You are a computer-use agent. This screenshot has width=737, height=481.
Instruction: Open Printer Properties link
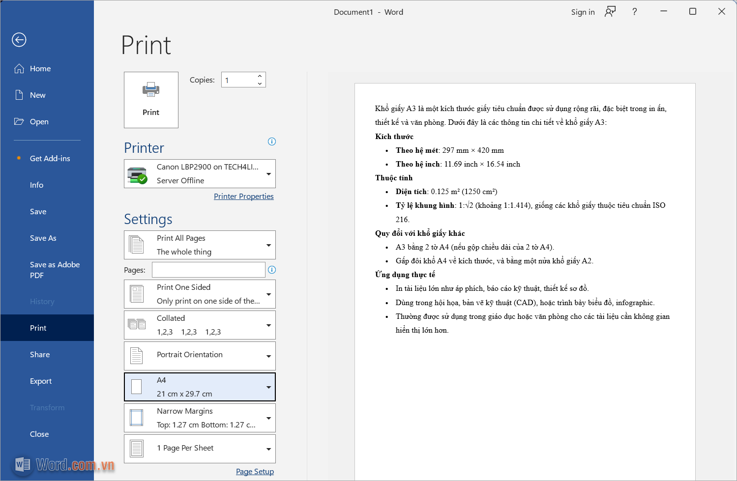click(243, 196)
